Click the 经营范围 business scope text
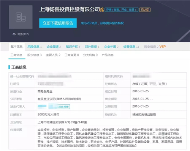 click(x=110, y=138)
